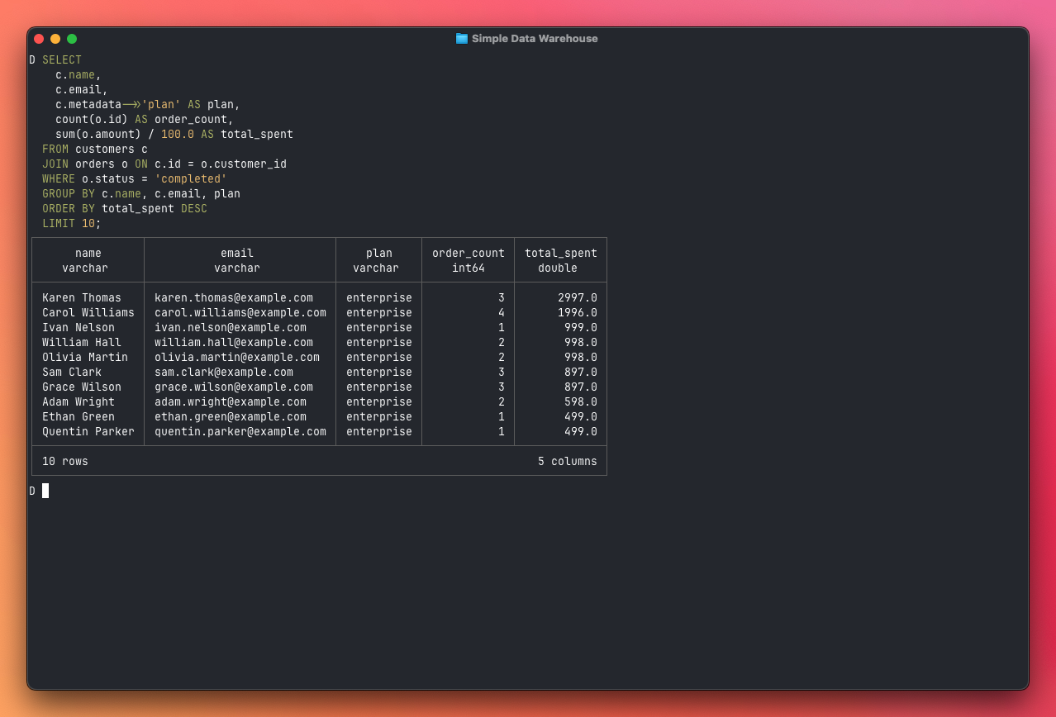Click karen.thomas@example.com email
Image resolution: width=1056 pixels, height=717 pixels.
point(234,298)
